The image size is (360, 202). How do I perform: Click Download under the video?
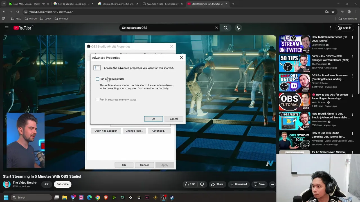pos(238,184)
